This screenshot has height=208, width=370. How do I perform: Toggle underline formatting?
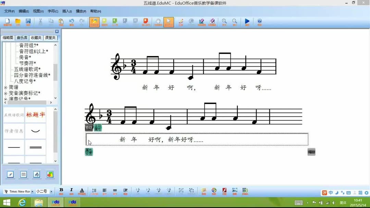pos(82,191)
